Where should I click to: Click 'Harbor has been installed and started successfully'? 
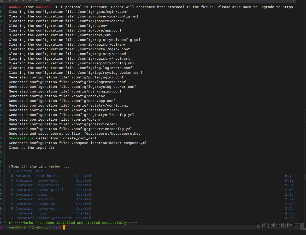pyautogui.click(x=76, y=222)
